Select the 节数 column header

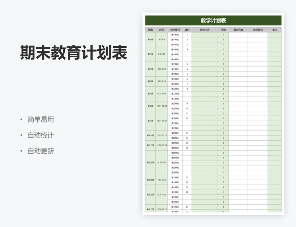coord(223,30)
